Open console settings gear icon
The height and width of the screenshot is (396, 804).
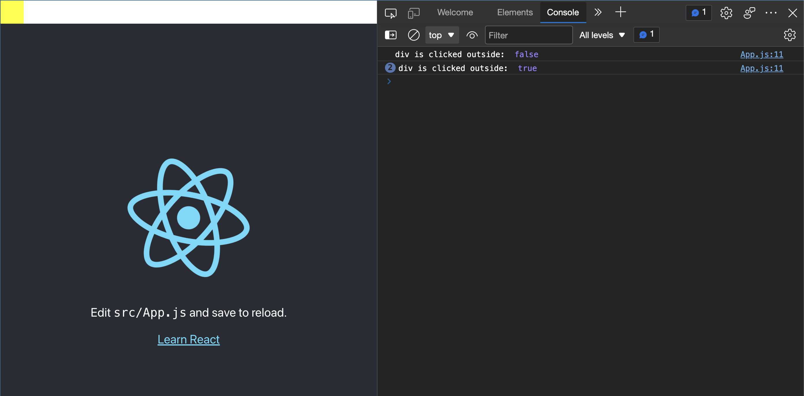pos(789,35)
